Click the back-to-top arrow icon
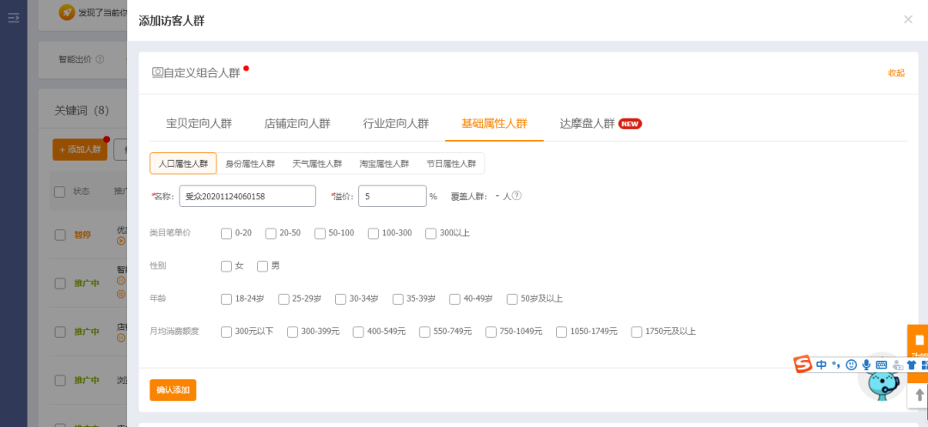928x427 pixels. point(919,395)
